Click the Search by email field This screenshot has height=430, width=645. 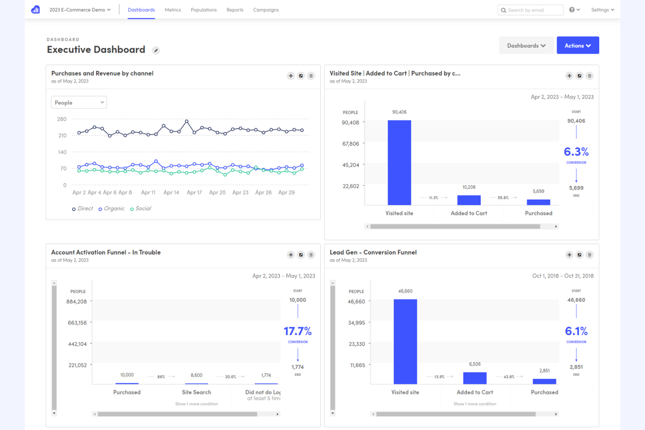click(530, 10)
